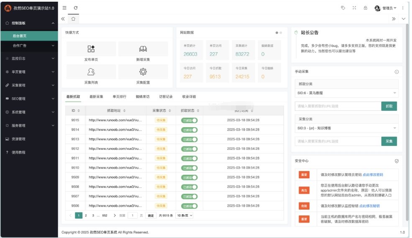This screenshot has width=412, height=238.
Task: Focus the 采集 URL input field
Action: click(x=338, y=141)
